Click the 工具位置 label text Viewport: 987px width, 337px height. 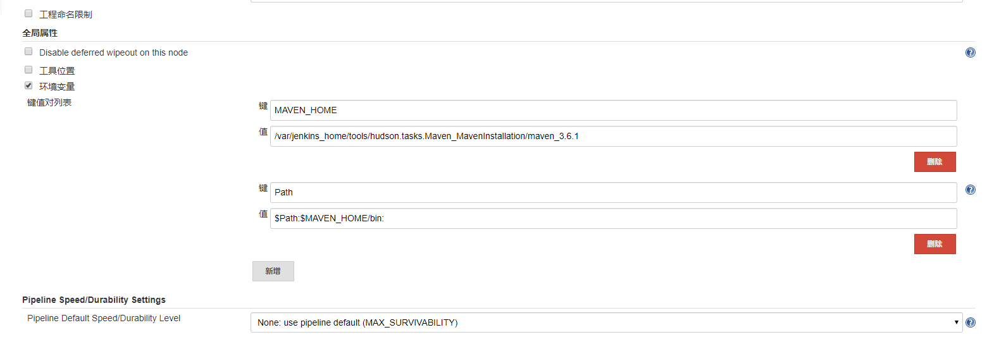point(57,71)
